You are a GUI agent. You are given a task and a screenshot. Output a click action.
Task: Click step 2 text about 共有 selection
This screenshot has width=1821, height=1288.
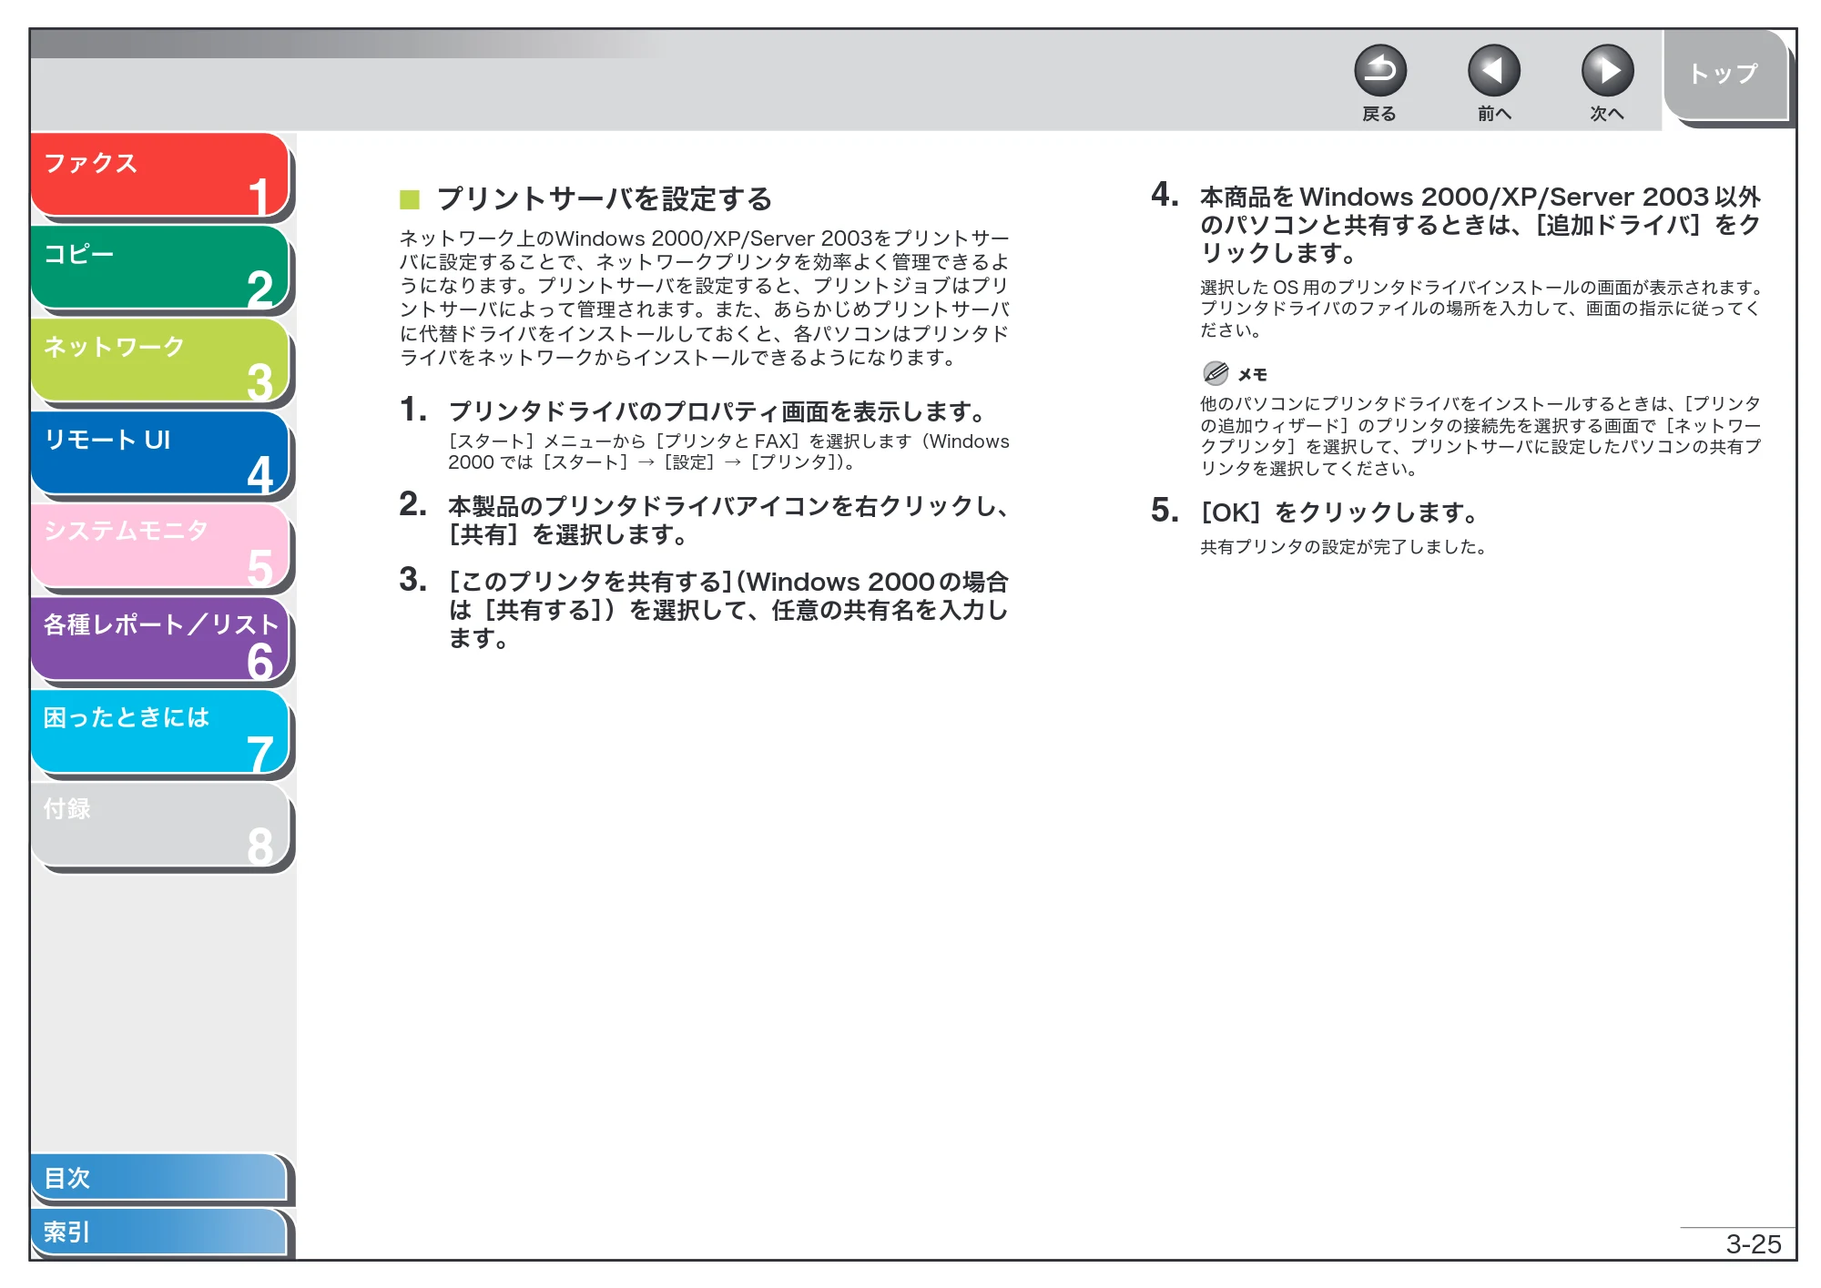[728, 520]
